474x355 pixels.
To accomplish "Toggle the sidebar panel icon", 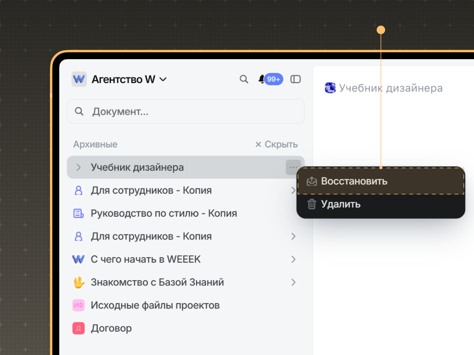I will coord(295,79).
